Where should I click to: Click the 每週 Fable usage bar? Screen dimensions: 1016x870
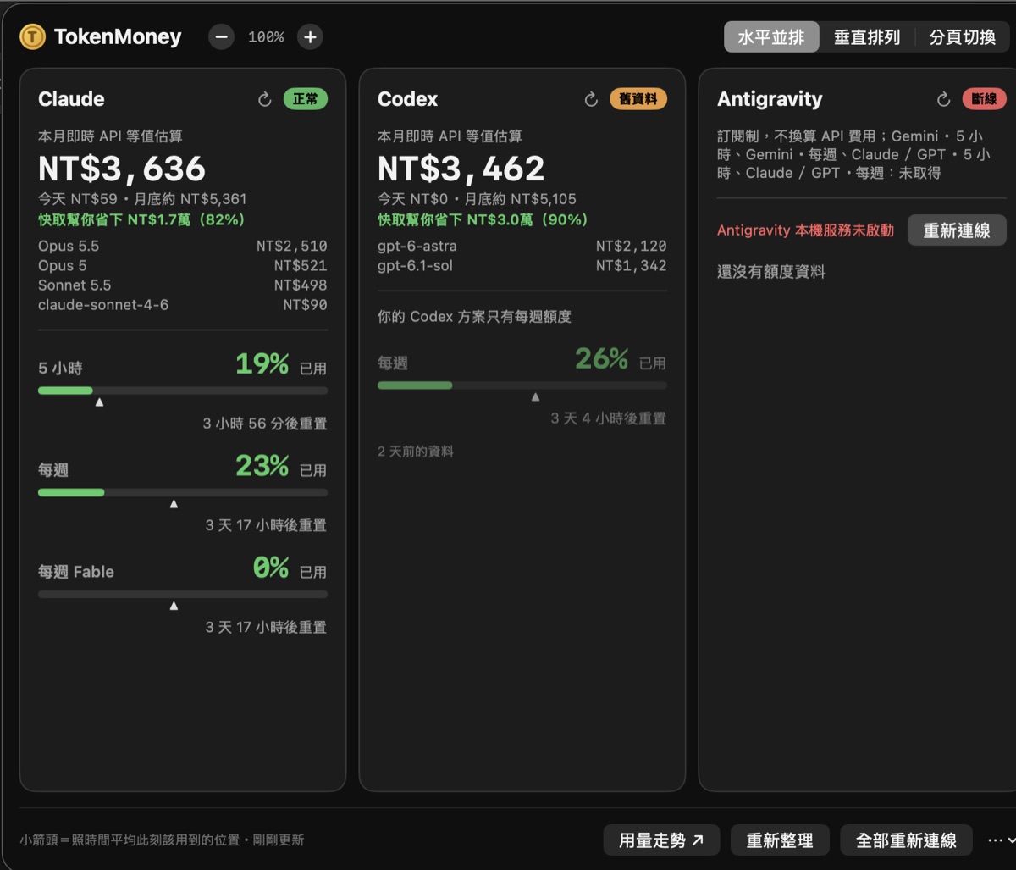click(183, 594)
